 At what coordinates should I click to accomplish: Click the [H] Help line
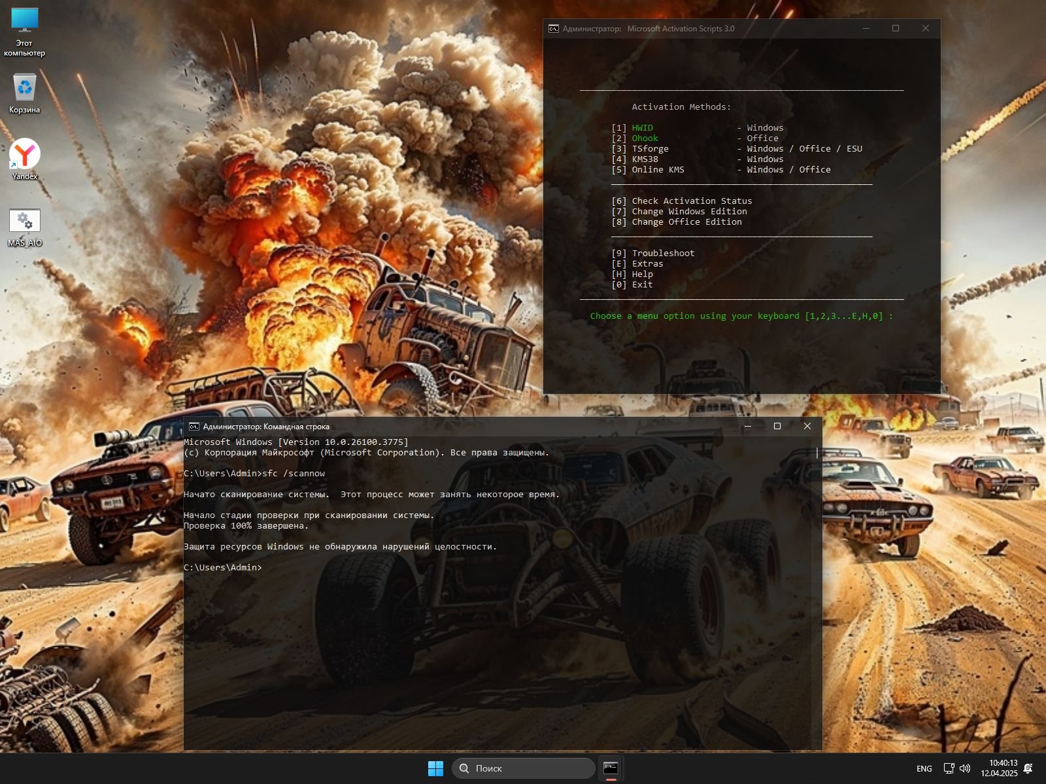pos(632,274)
